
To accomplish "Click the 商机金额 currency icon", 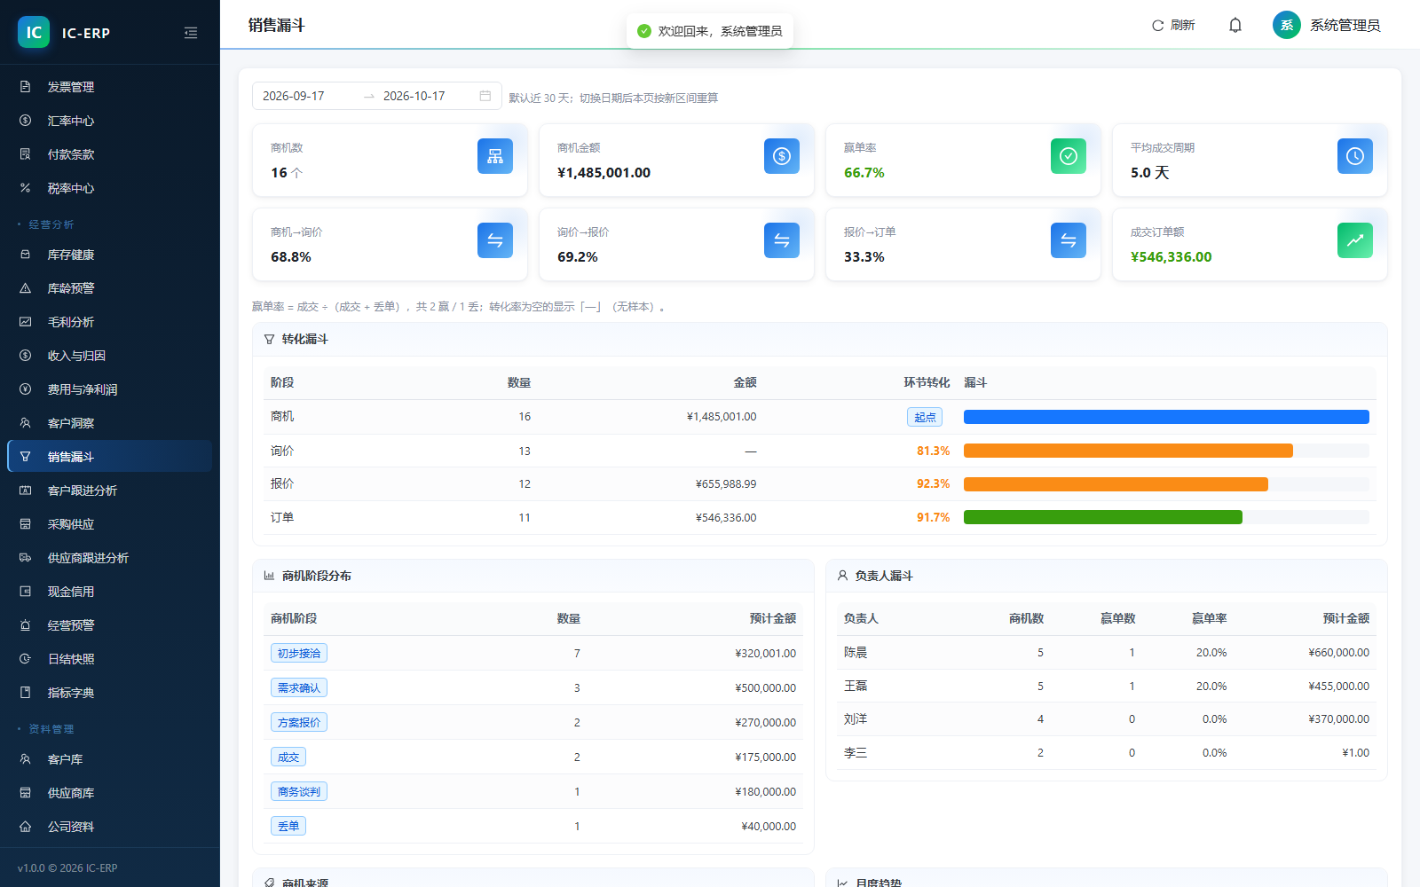I will pyautogui.click(x=782, y=156).
